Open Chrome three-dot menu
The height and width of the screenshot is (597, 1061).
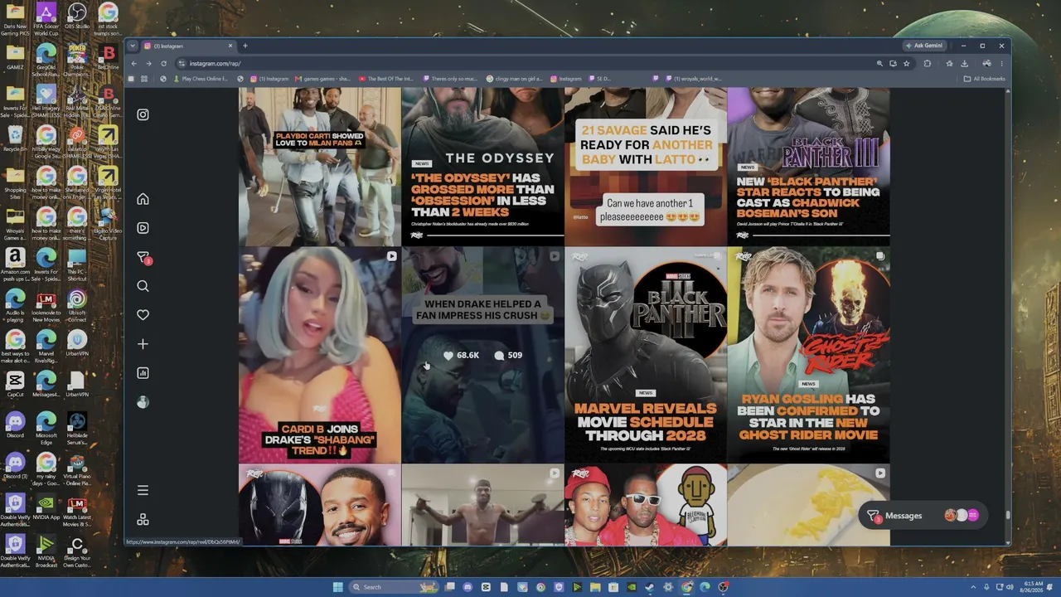click(1001, 64)
